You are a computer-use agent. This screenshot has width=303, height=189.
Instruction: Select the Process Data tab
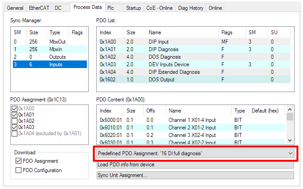[87, 7]
